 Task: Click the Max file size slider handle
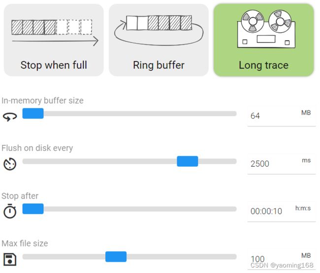116,257
